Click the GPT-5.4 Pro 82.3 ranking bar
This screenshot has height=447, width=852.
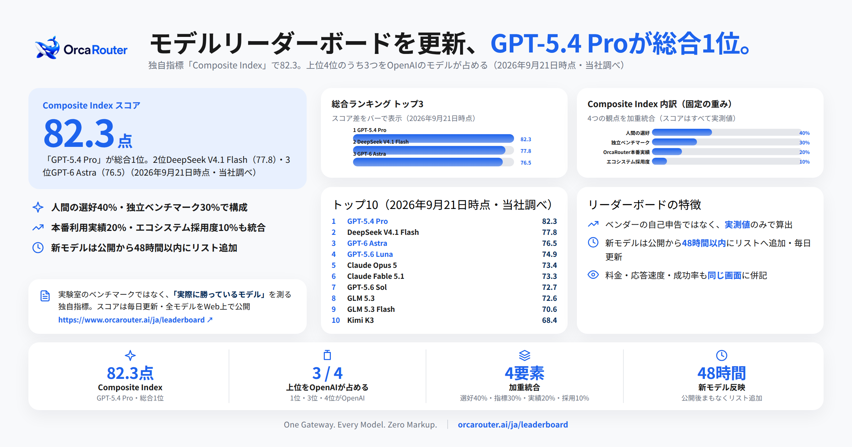point(433,138)
